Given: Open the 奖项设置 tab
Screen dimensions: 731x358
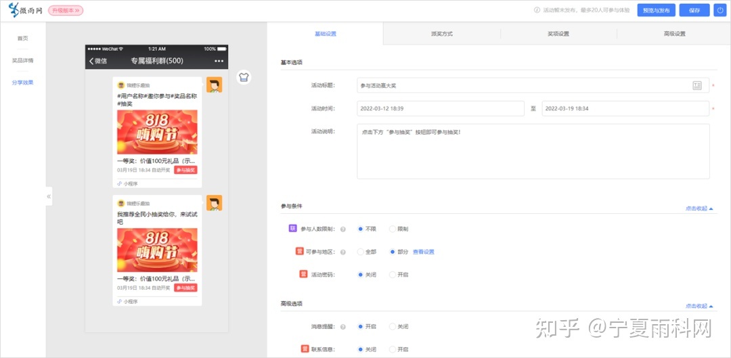Looking at the screenshot, I should click(558, 33).
